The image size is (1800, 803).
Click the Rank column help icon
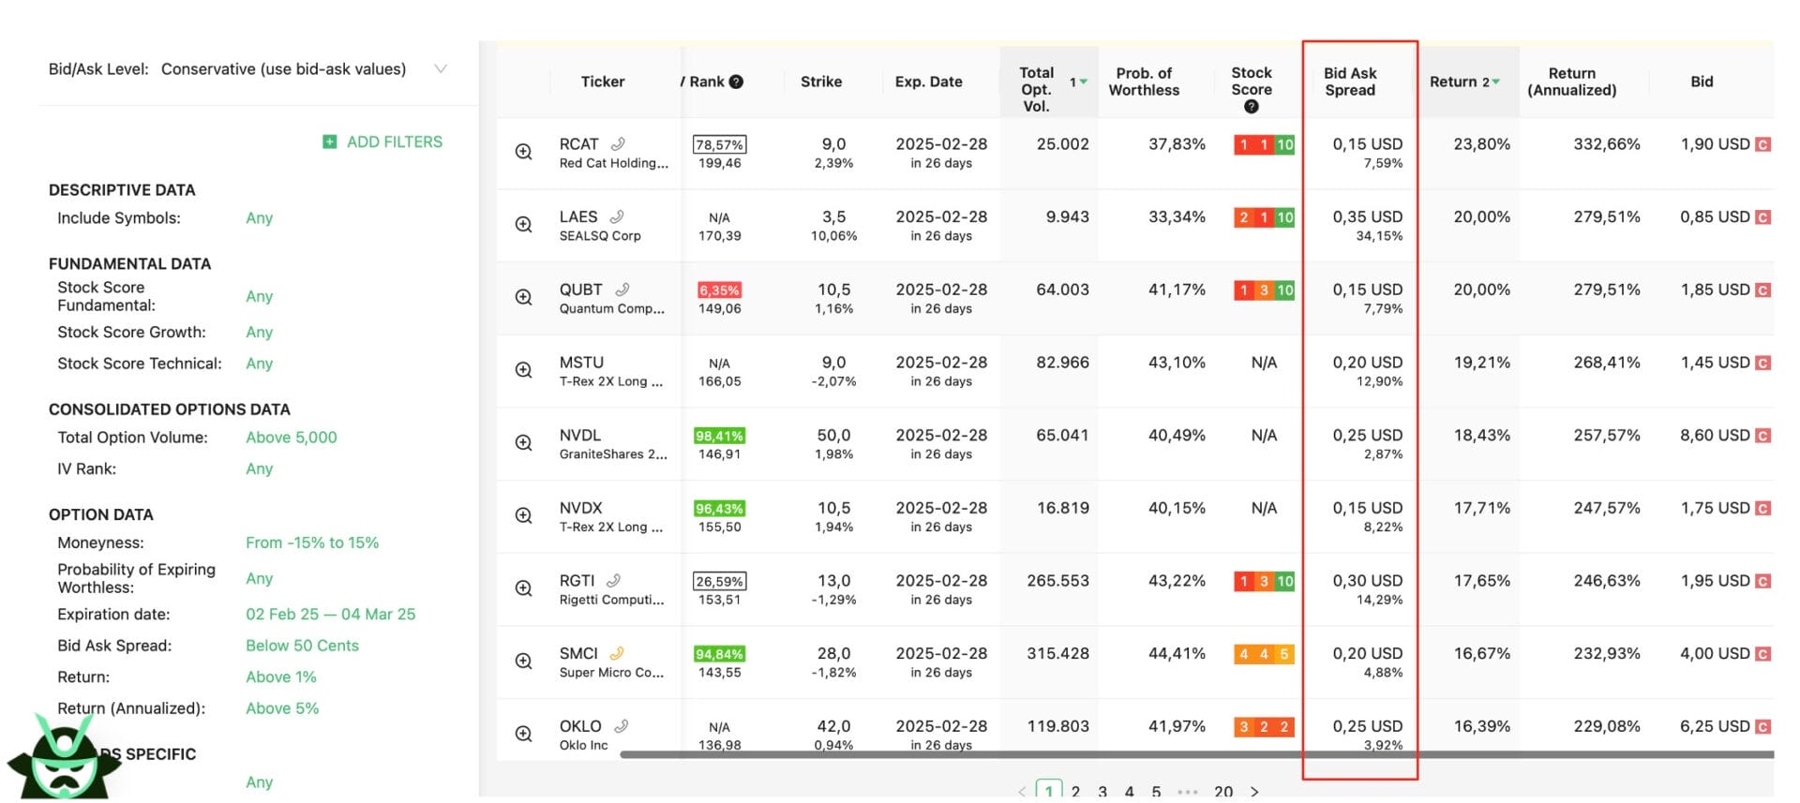[x=736, y=82]
